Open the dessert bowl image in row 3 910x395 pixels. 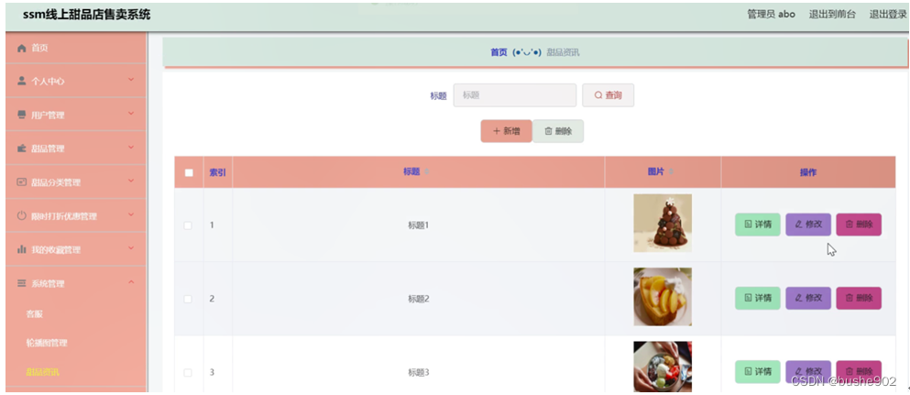click(x=663, y=367)
